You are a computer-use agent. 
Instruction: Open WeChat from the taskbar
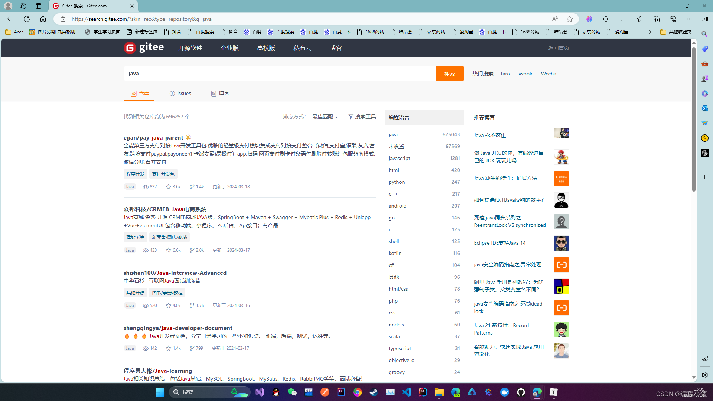tap(292, 392)
